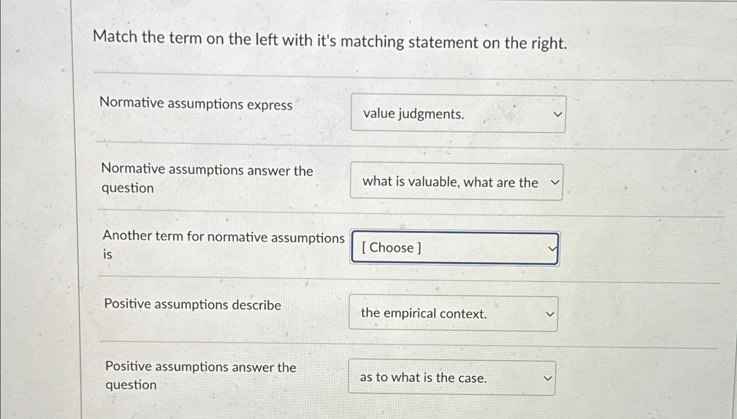
Task: Select the "Normative assumptions express" label
Action: click(196, 104)
